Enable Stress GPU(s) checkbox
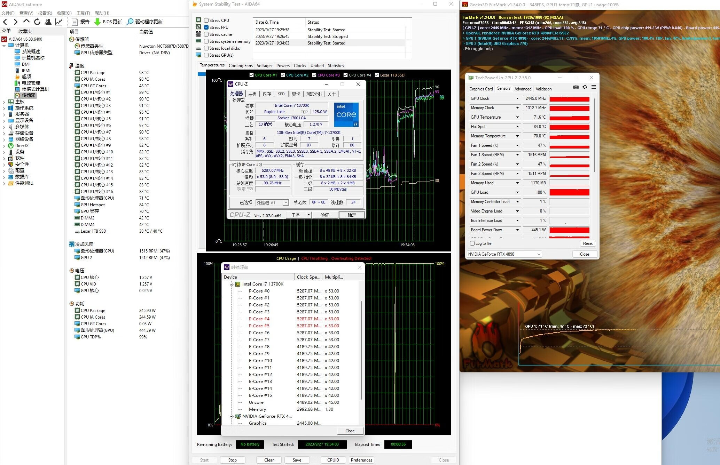Image resolution: width=720 pixels, height=465 pixels. click(206, 55)
